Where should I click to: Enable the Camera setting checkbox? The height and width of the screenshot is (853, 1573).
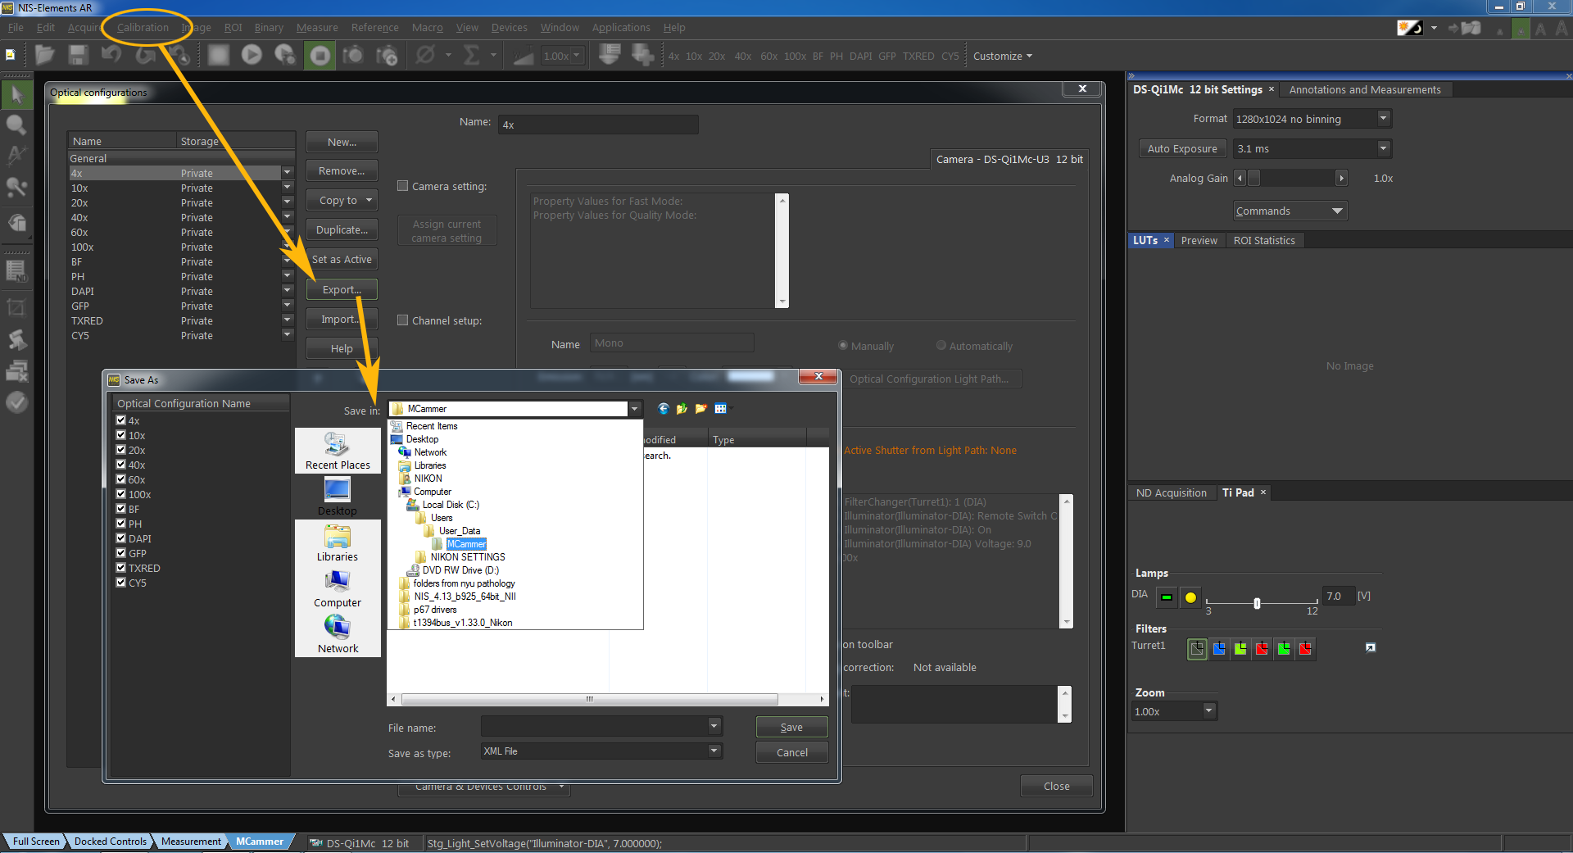tap(403, 186)
